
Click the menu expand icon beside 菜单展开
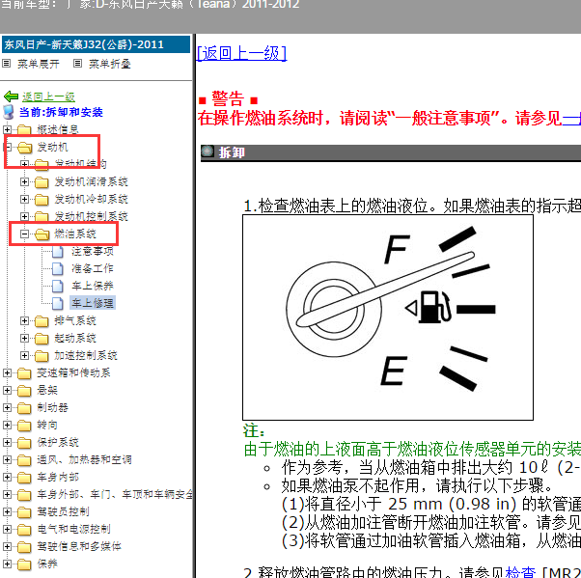pyautogui.click(x=7, y=64)
